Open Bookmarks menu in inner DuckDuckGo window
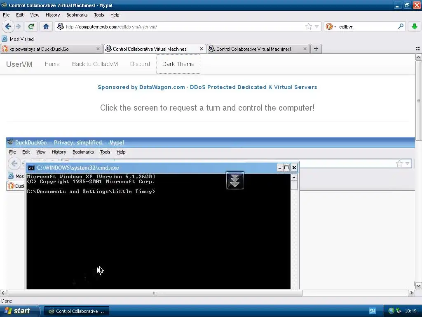Image resolution: width=422 pixels, height=317 pixels. (x=83, y=152)
